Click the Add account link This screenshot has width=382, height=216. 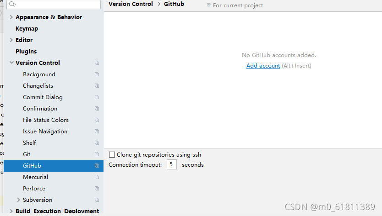(263, 66)
